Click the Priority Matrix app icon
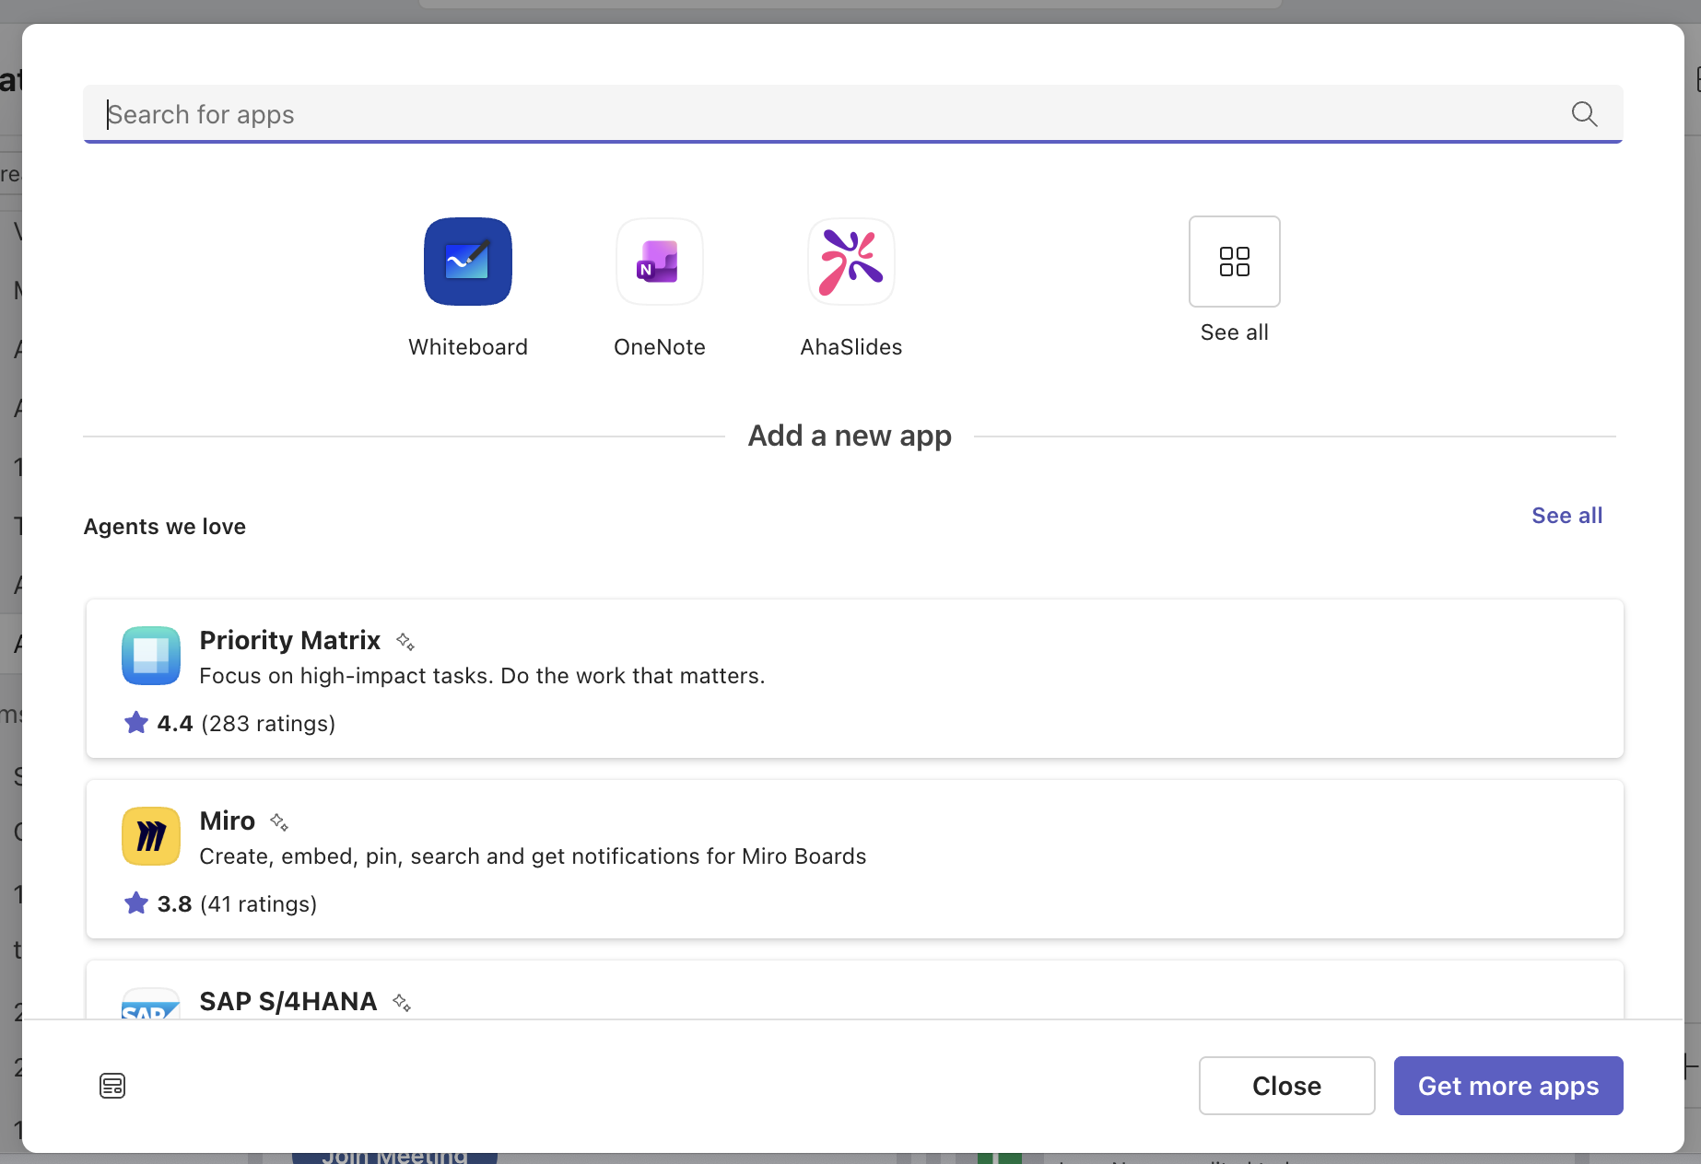Image resolution: width=1701 pixels, height=1164 pixels. 151,656
